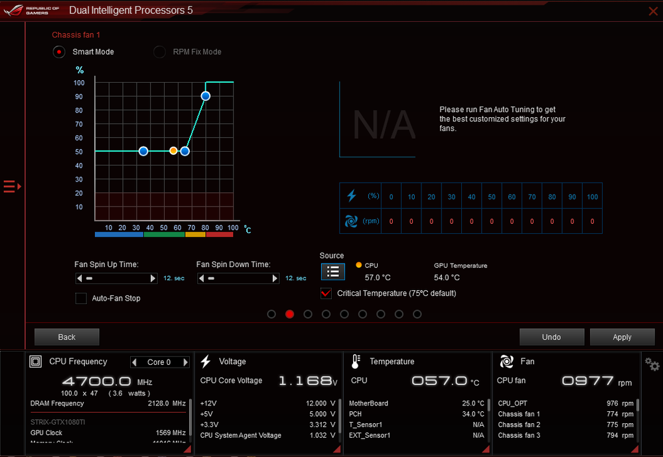Screen dimensions: 663x457
Task: Click the Voltage lightning bolt icon
Action: (206, 361)
